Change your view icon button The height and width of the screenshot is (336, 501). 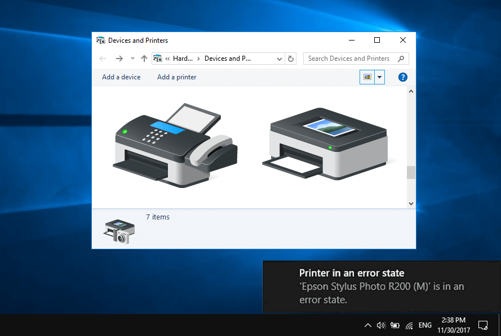(x=367, y=77)
